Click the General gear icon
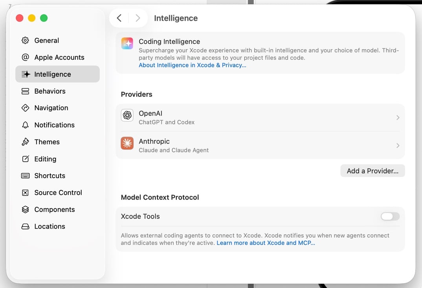422x288 pixels. (25, 41)
